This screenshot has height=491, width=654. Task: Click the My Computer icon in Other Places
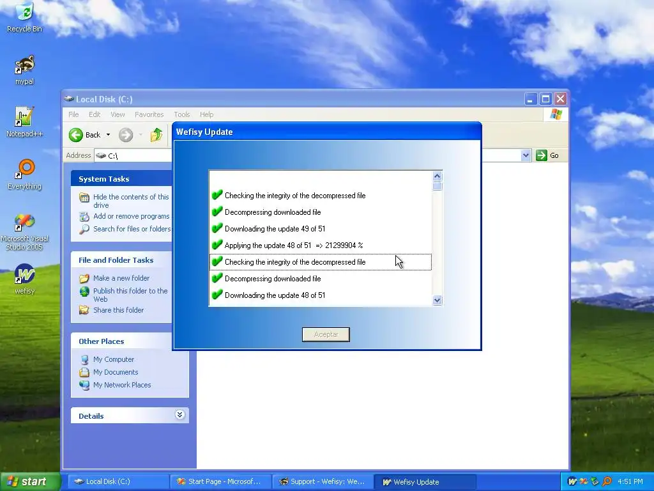(84, 359)
